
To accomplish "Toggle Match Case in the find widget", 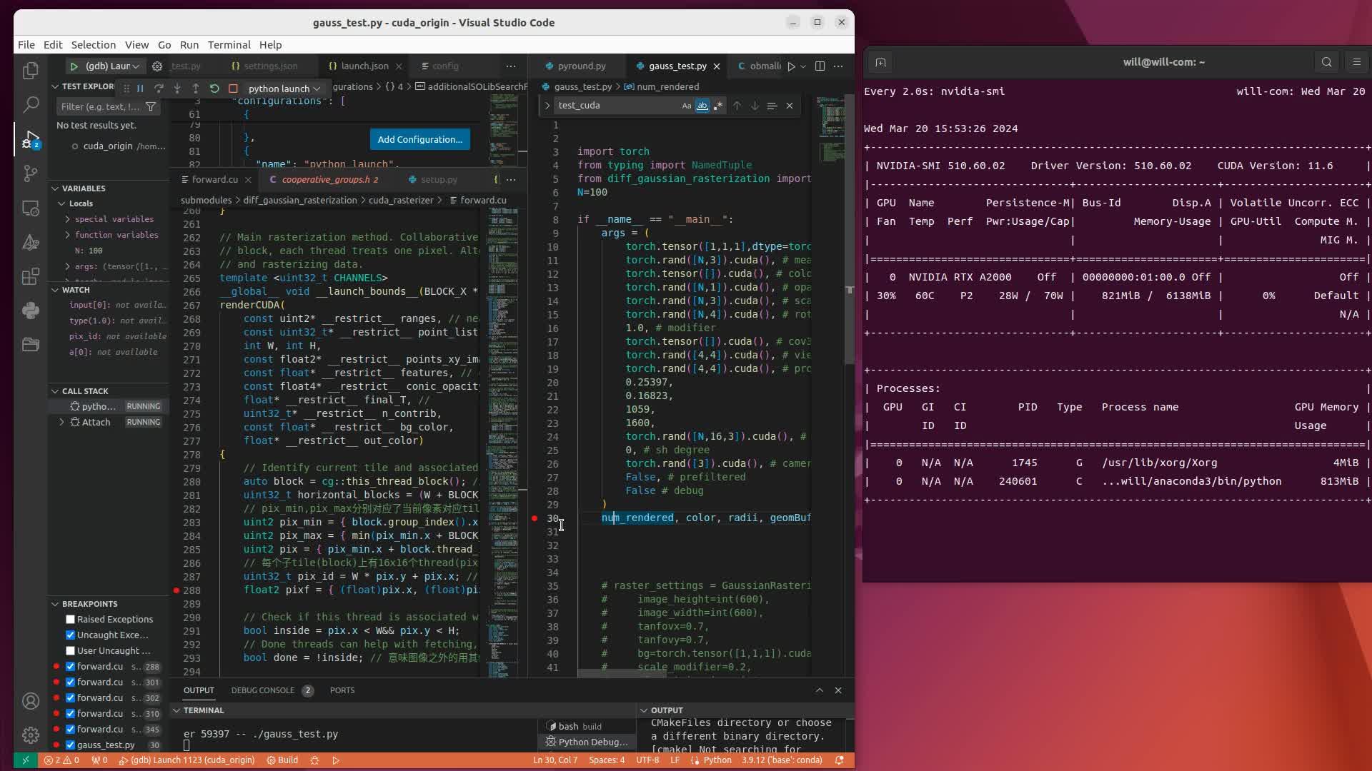I will coord(685,105).
